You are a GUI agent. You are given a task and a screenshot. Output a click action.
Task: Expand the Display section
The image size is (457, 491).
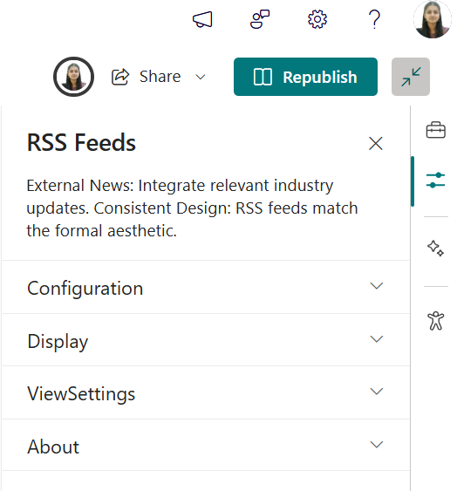tap(206, 340)
